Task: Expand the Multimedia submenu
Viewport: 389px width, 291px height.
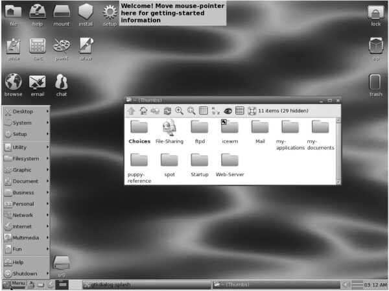Action: (x=27, y=238)
